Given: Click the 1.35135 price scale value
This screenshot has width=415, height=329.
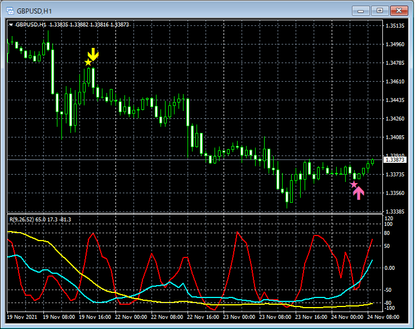Looking at the screenshot, I should click(395, 26).
